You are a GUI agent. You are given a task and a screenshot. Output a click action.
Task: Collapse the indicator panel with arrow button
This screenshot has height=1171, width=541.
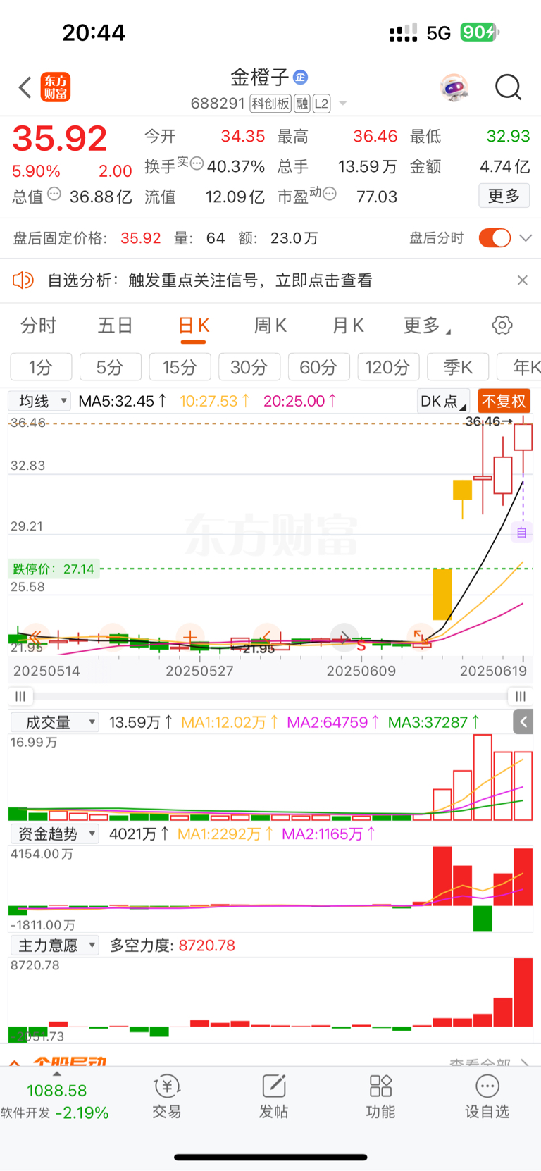tap(523, 721)
